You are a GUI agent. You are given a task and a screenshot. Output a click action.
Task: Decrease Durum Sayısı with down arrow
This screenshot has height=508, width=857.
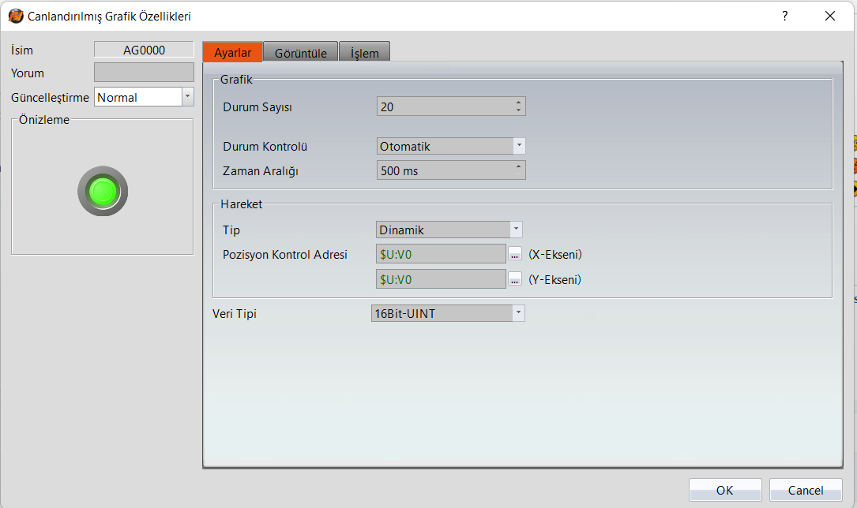pyautogui.click(x=518, y=110)
